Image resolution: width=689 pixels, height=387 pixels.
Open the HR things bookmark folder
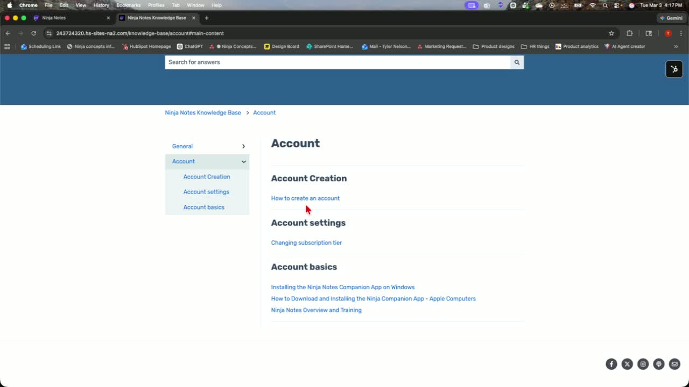pyautogui.click(x=535, y=47)
